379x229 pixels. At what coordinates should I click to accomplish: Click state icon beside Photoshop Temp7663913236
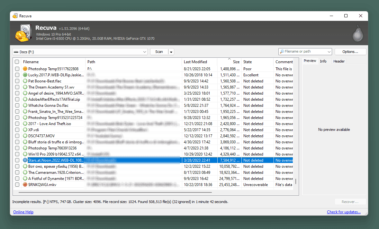pyautogui.click(x=25, y=148)
